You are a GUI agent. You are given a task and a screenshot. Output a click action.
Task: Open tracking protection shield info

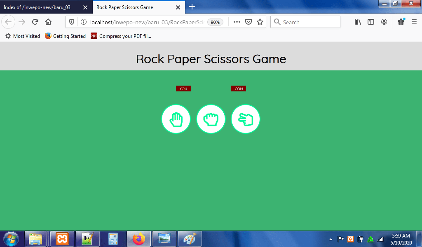click(72, 22)
